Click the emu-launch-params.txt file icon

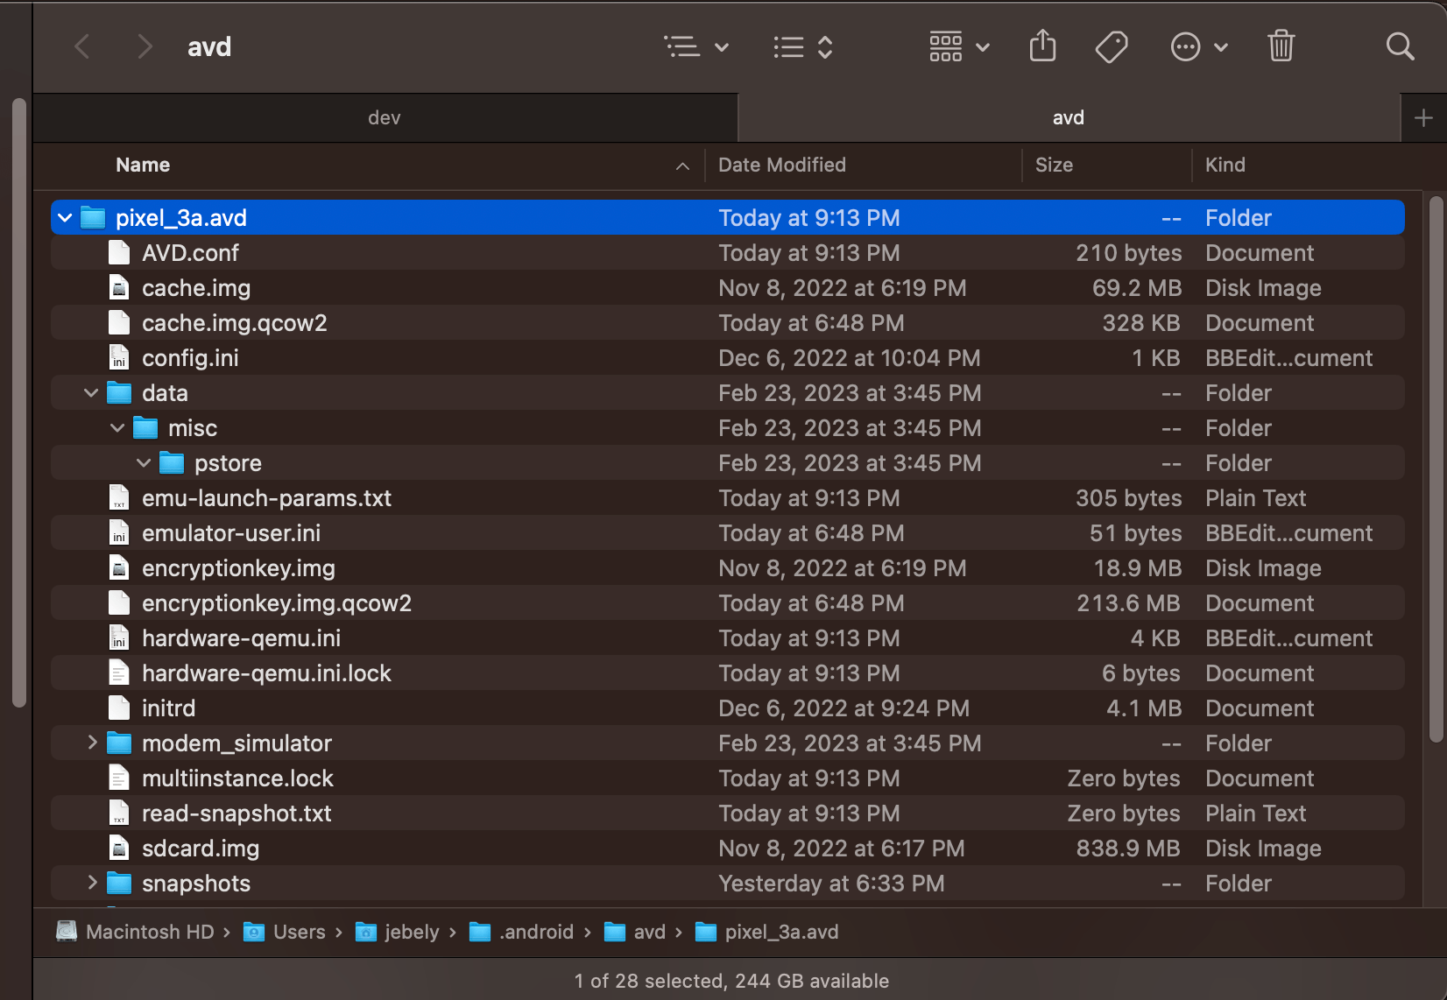coord(119,497)
